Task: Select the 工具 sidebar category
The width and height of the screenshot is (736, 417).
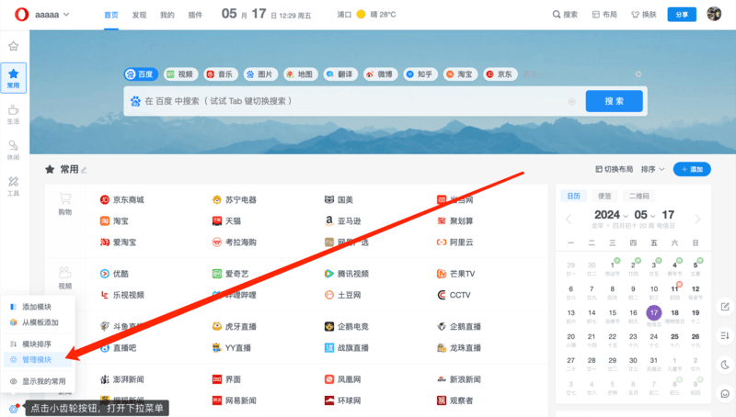Action: [x=13, y=186]
